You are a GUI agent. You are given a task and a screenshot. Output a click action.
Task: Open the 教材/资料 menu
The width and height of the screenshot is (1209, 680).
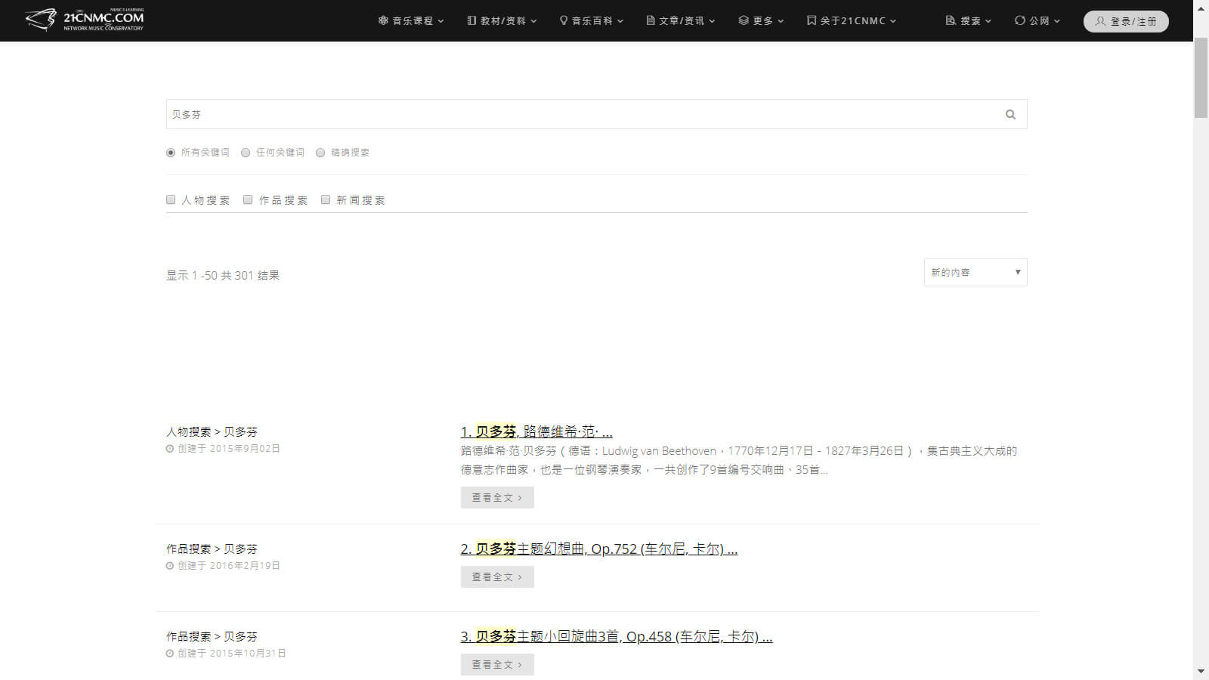502,21
